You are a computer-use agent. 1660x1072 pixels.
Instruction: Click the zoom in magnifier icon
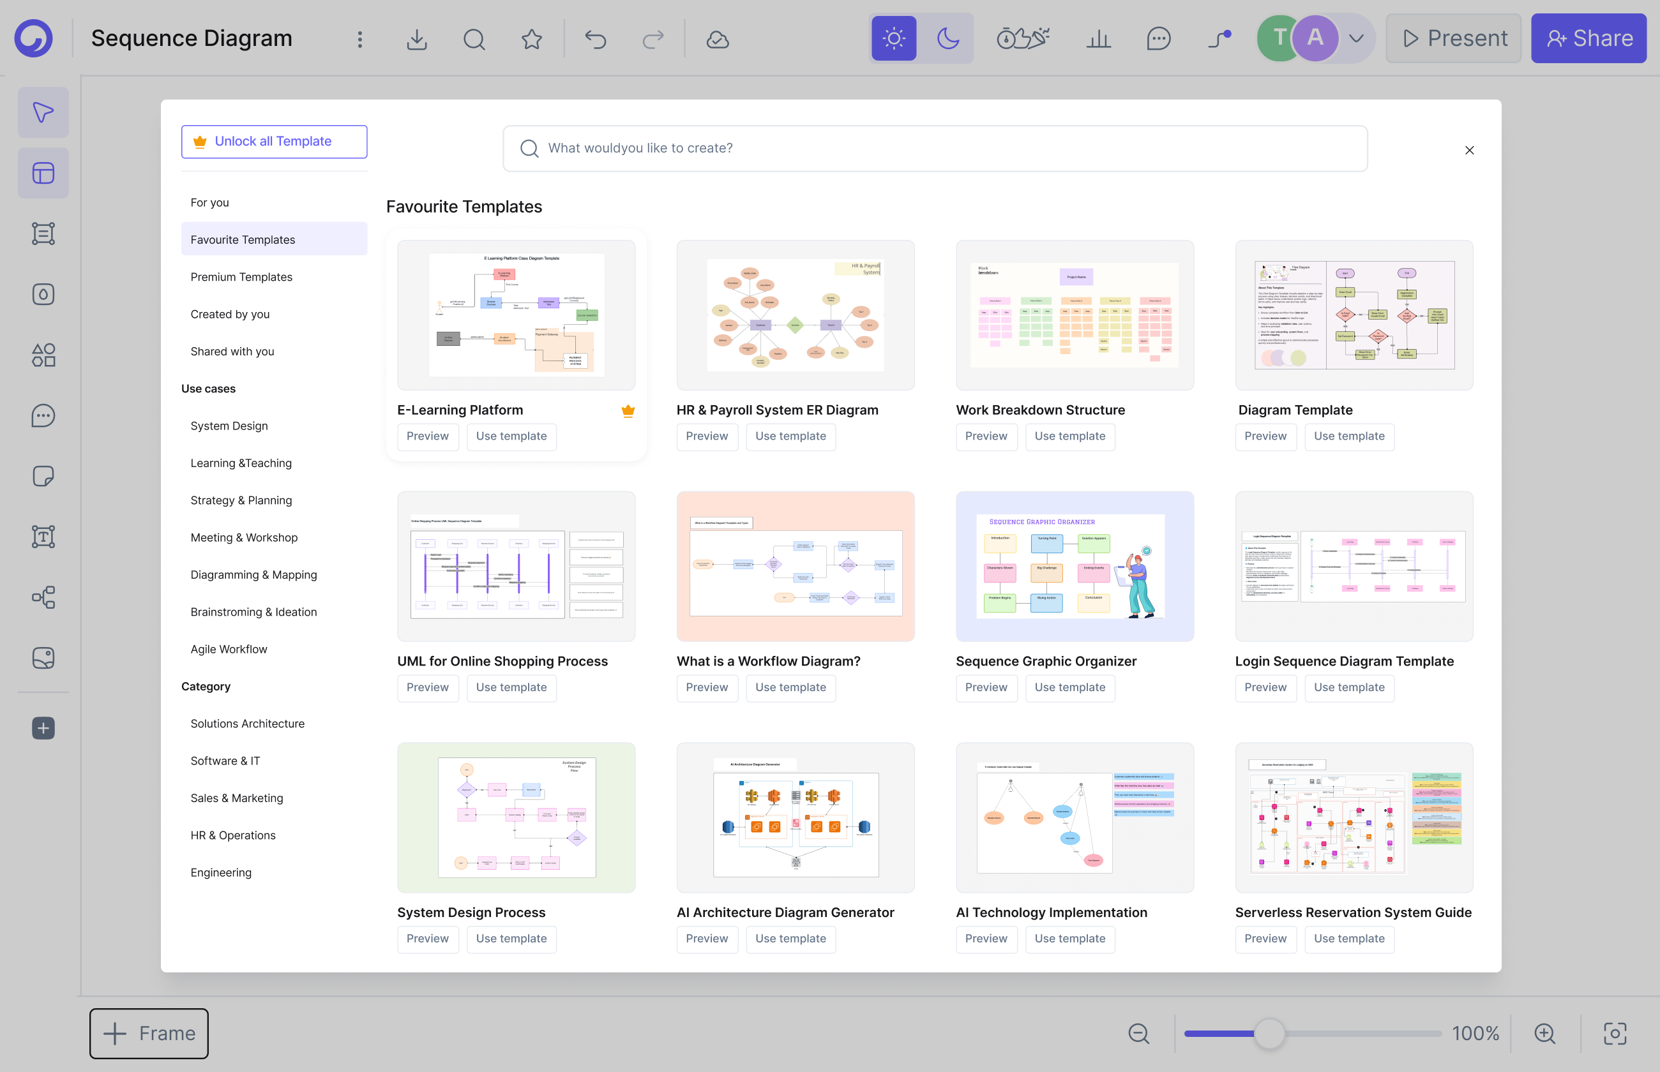tap(1544, 1034)
